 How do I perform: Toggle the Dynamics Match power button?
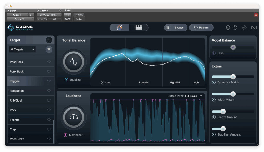click(214, 82)
